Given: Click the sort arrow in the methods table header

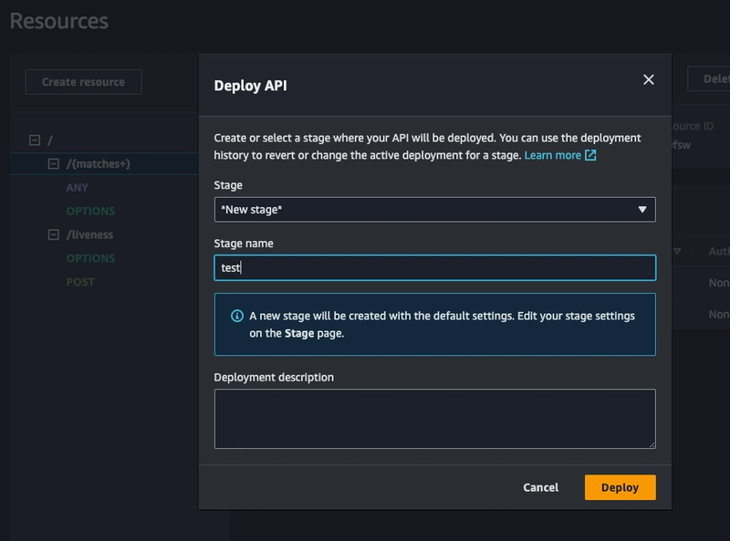Looking at the screenshot, I should pos(677,252).
